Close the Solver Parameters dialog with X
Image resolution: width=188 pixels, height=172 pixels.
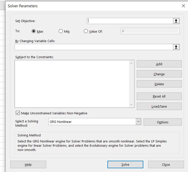point(183,6)
